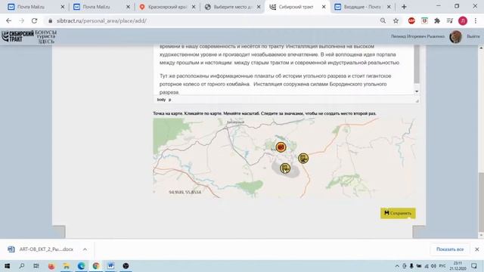Open Microsoft Edge from taskbar

point(81,266)
